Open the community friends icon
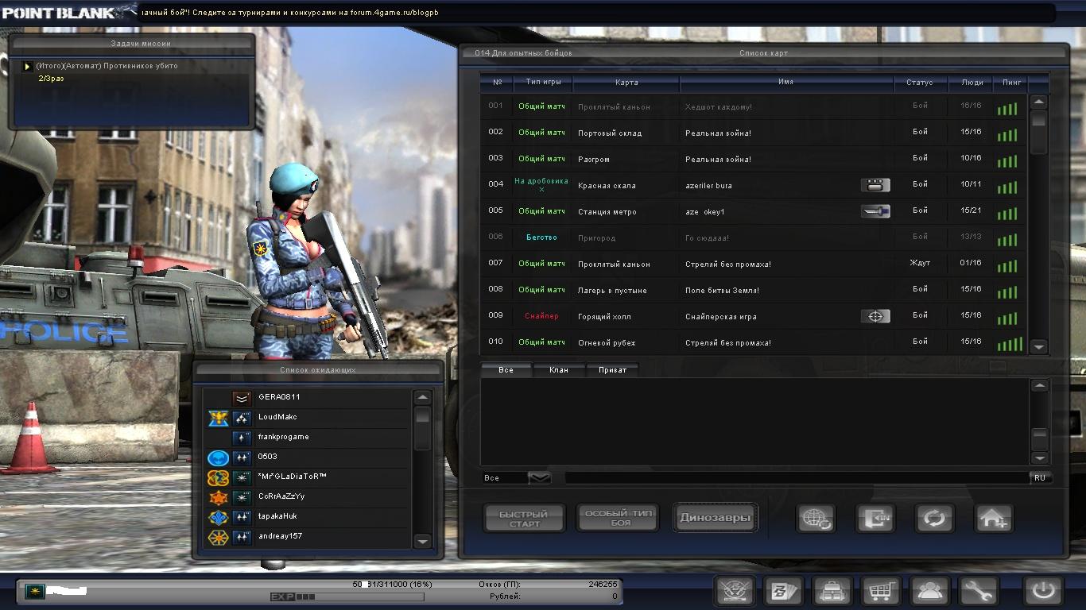Screen dimensions: 1086x610 (929, 591)
